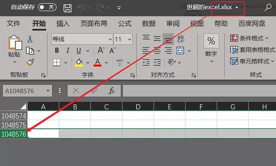Image resolution: width=276 pixels, height=166 pixels.
Task: Click the Copy icon
Action: pyautogui.click(x=30, y=51)
